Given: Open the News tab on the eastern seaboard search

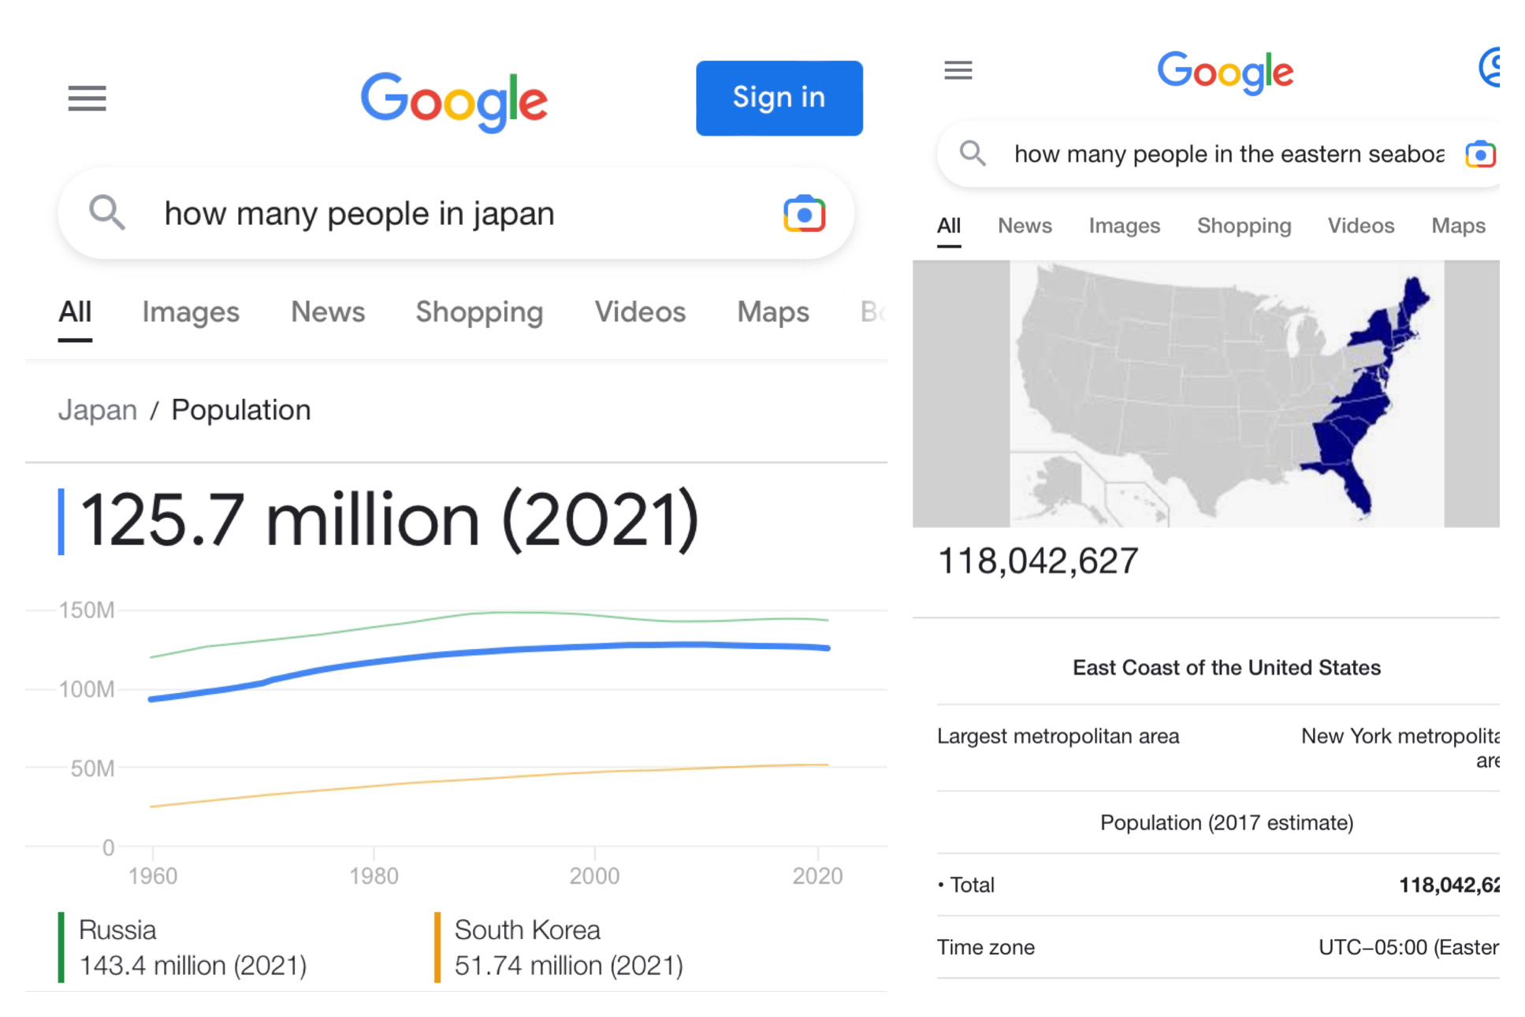Looking at the screenshot, I should pos(1024,226).
